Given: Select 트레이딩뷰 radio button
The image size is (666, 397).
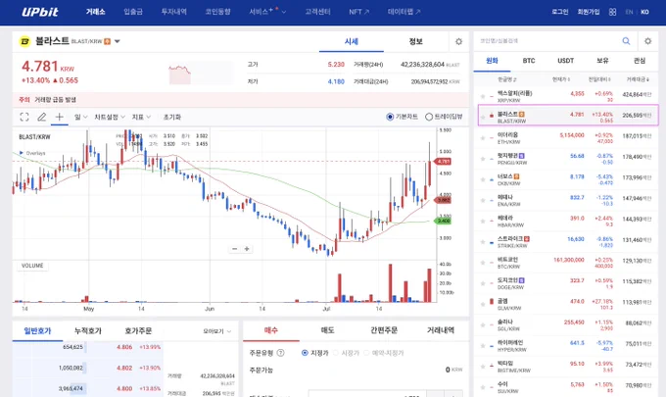Looking at the screenshot, I should [429, 117].
